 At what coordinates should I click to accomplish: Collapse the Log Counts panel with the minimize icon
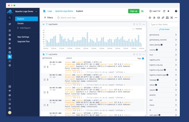click(x=137, y=24)
